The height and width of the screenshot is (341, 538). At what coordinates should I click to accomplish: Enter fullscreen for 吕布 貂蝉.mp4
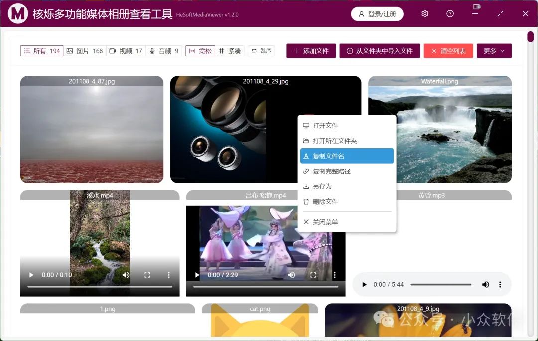(313, 275)
